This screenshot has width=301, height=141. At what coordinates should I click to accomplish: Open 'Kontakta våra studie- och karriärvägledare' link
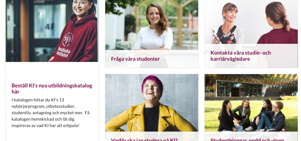tap(241, 56)
